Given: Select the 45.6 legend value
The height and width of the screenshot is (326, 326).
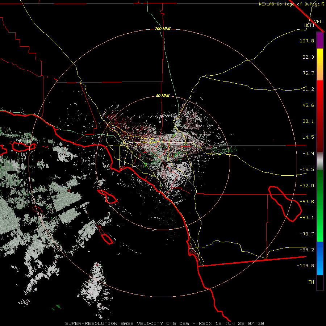Looking at the screenshot, I should pos(308,105).
